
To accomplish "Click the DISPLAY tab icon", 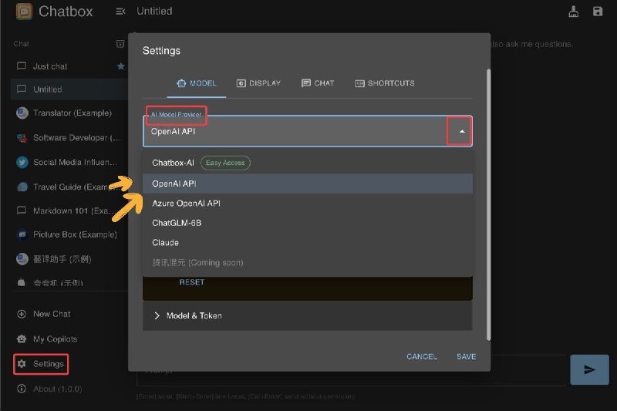I will 241,83.
